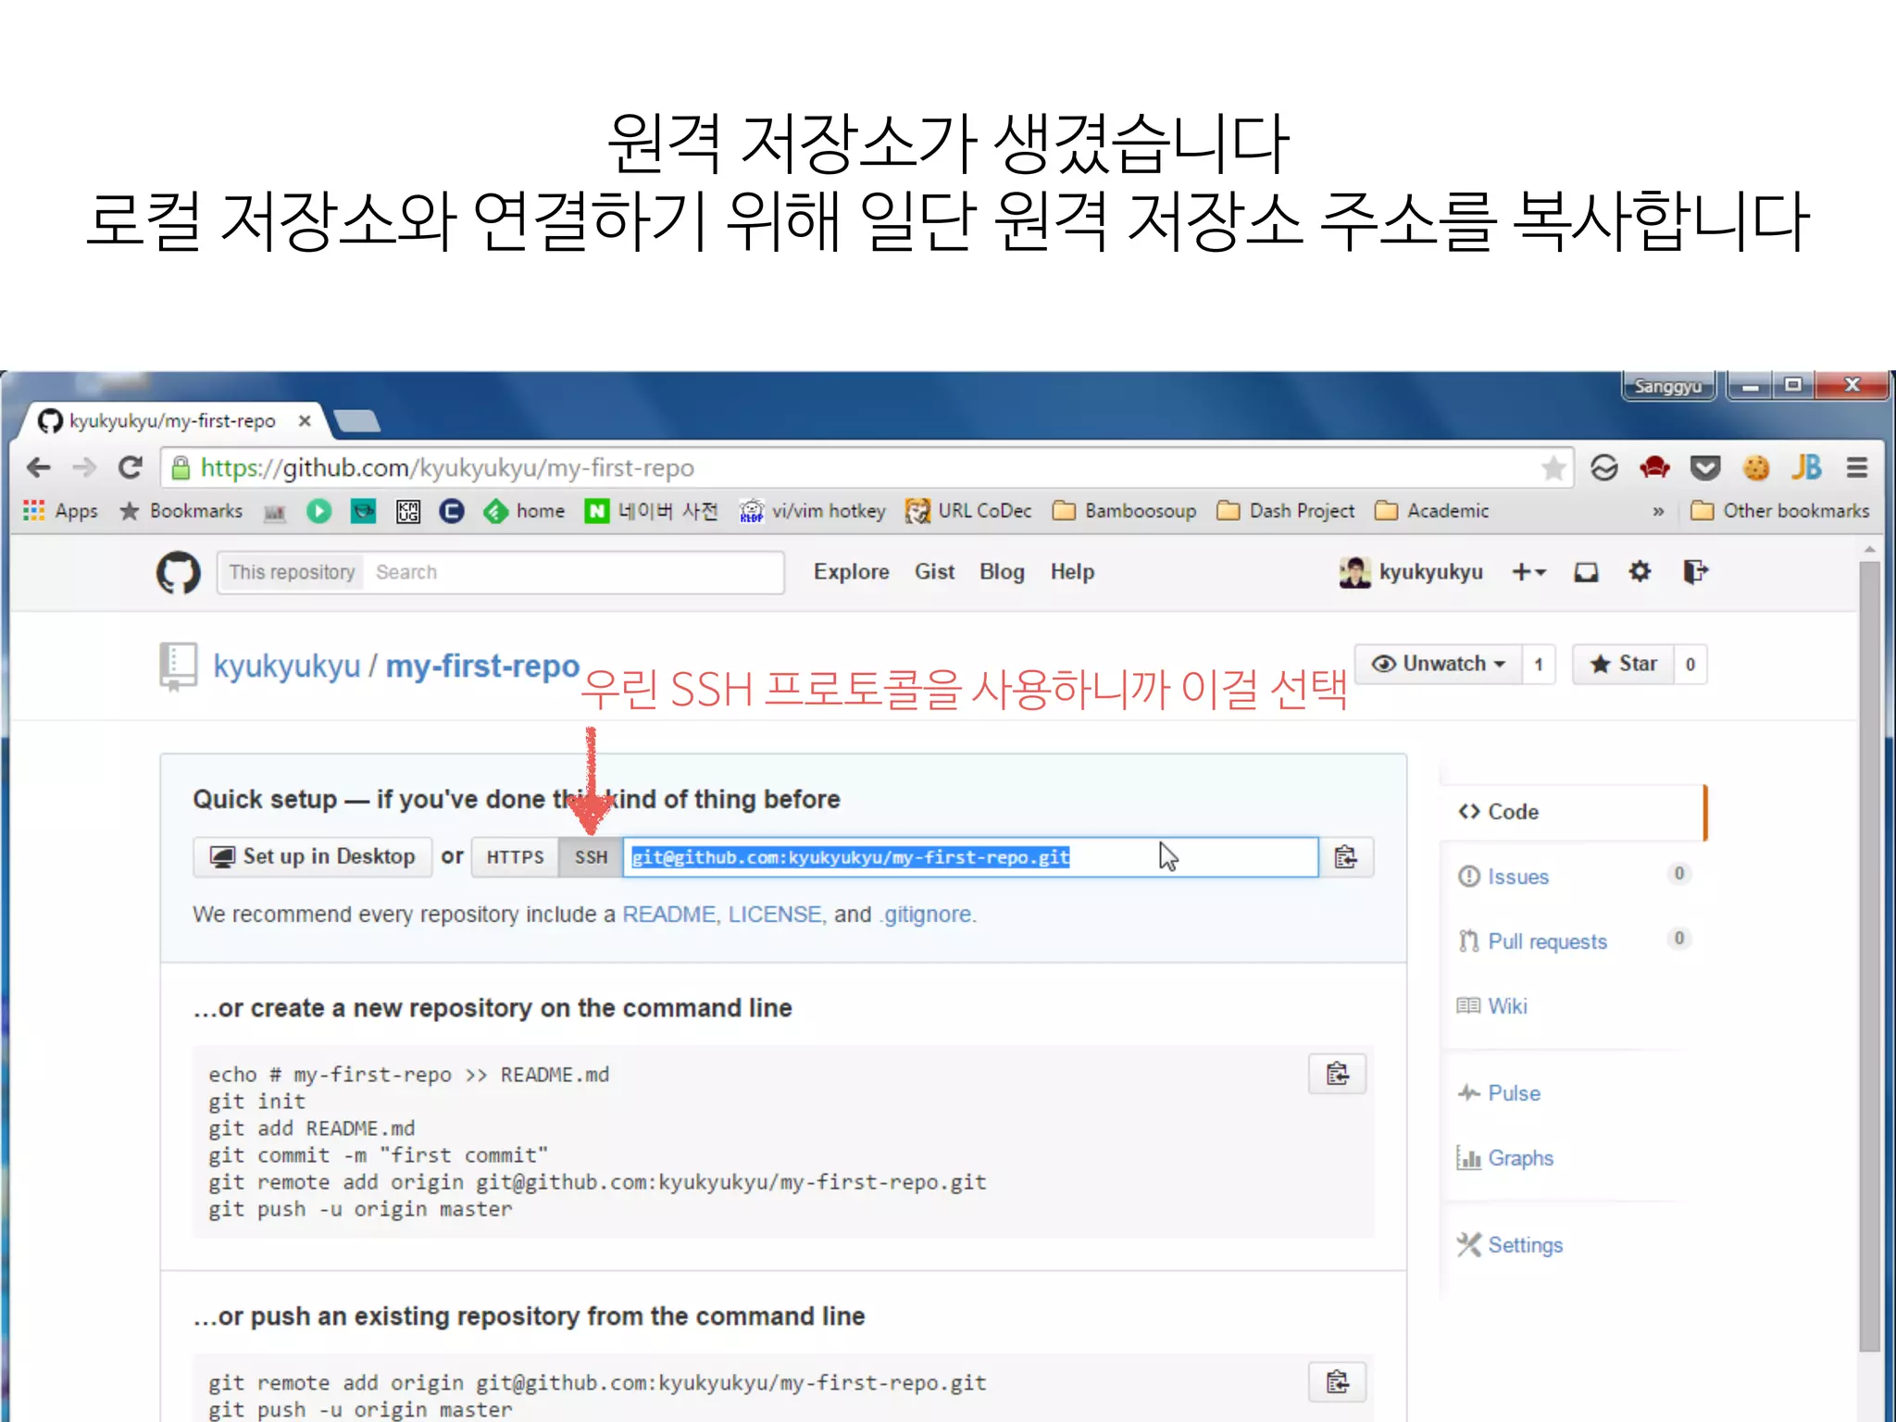Image resolution: width=1896 pixels, height=1422 pixels.
Task: Open Apps grid in bookmarks bar
Action: click(x=60, y=510)
